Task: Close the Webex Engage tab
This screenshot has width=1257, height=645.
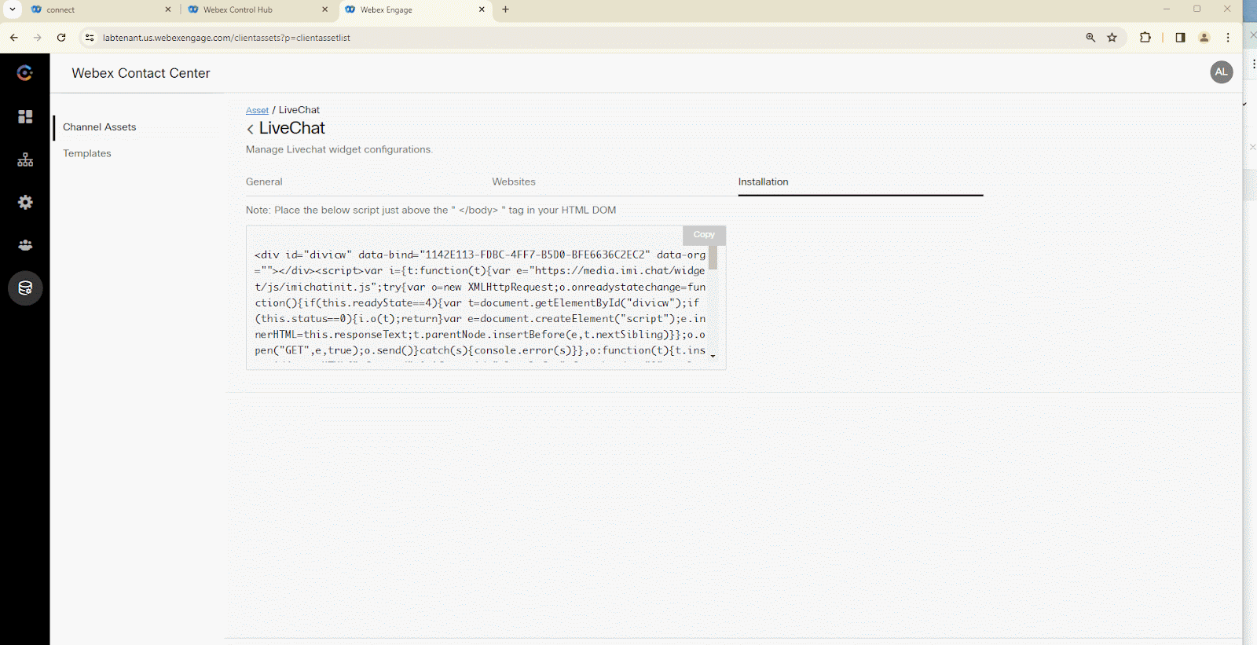Action: pos(482,9)
